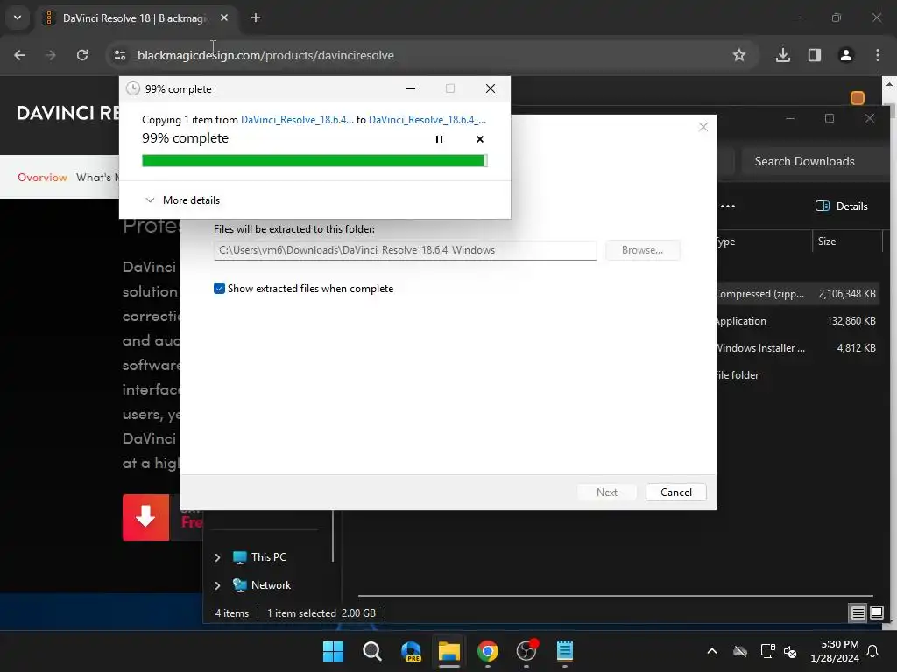Toggle Show extracted files when complete
Screen dimensions: 897x672
[x=219, y=289]
